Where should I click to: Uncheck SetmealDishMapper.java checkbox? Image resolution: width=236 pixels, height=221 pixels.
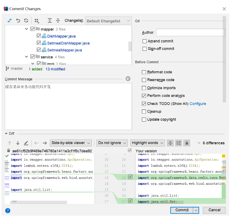(39, 43)
